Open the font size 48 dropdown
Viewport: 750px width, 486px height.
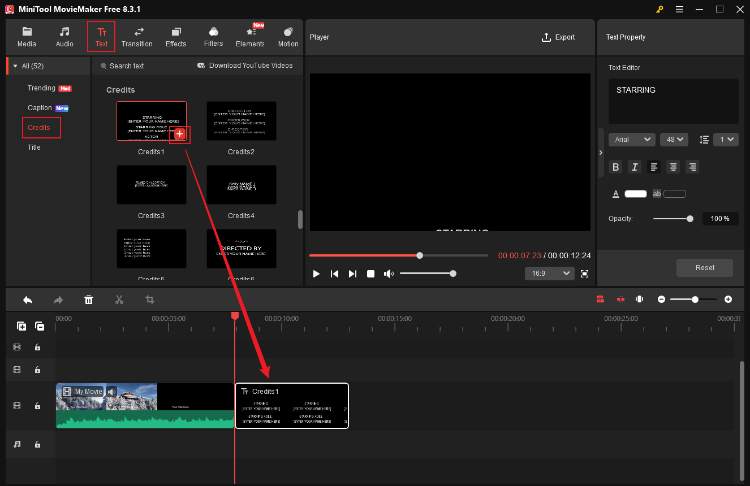click(x=674, y=139)
